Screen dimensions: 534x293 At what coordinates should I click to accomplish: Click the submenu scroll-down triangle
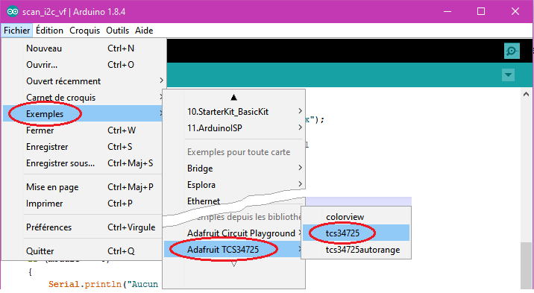tap(233, 264)
